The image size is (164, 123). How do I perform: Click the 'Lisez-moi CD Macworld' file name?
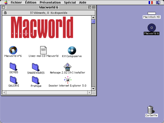click(44, 56)
